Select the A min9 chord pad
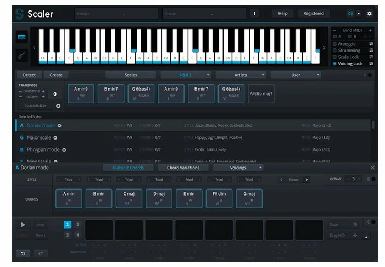 [x=80, y=93]
